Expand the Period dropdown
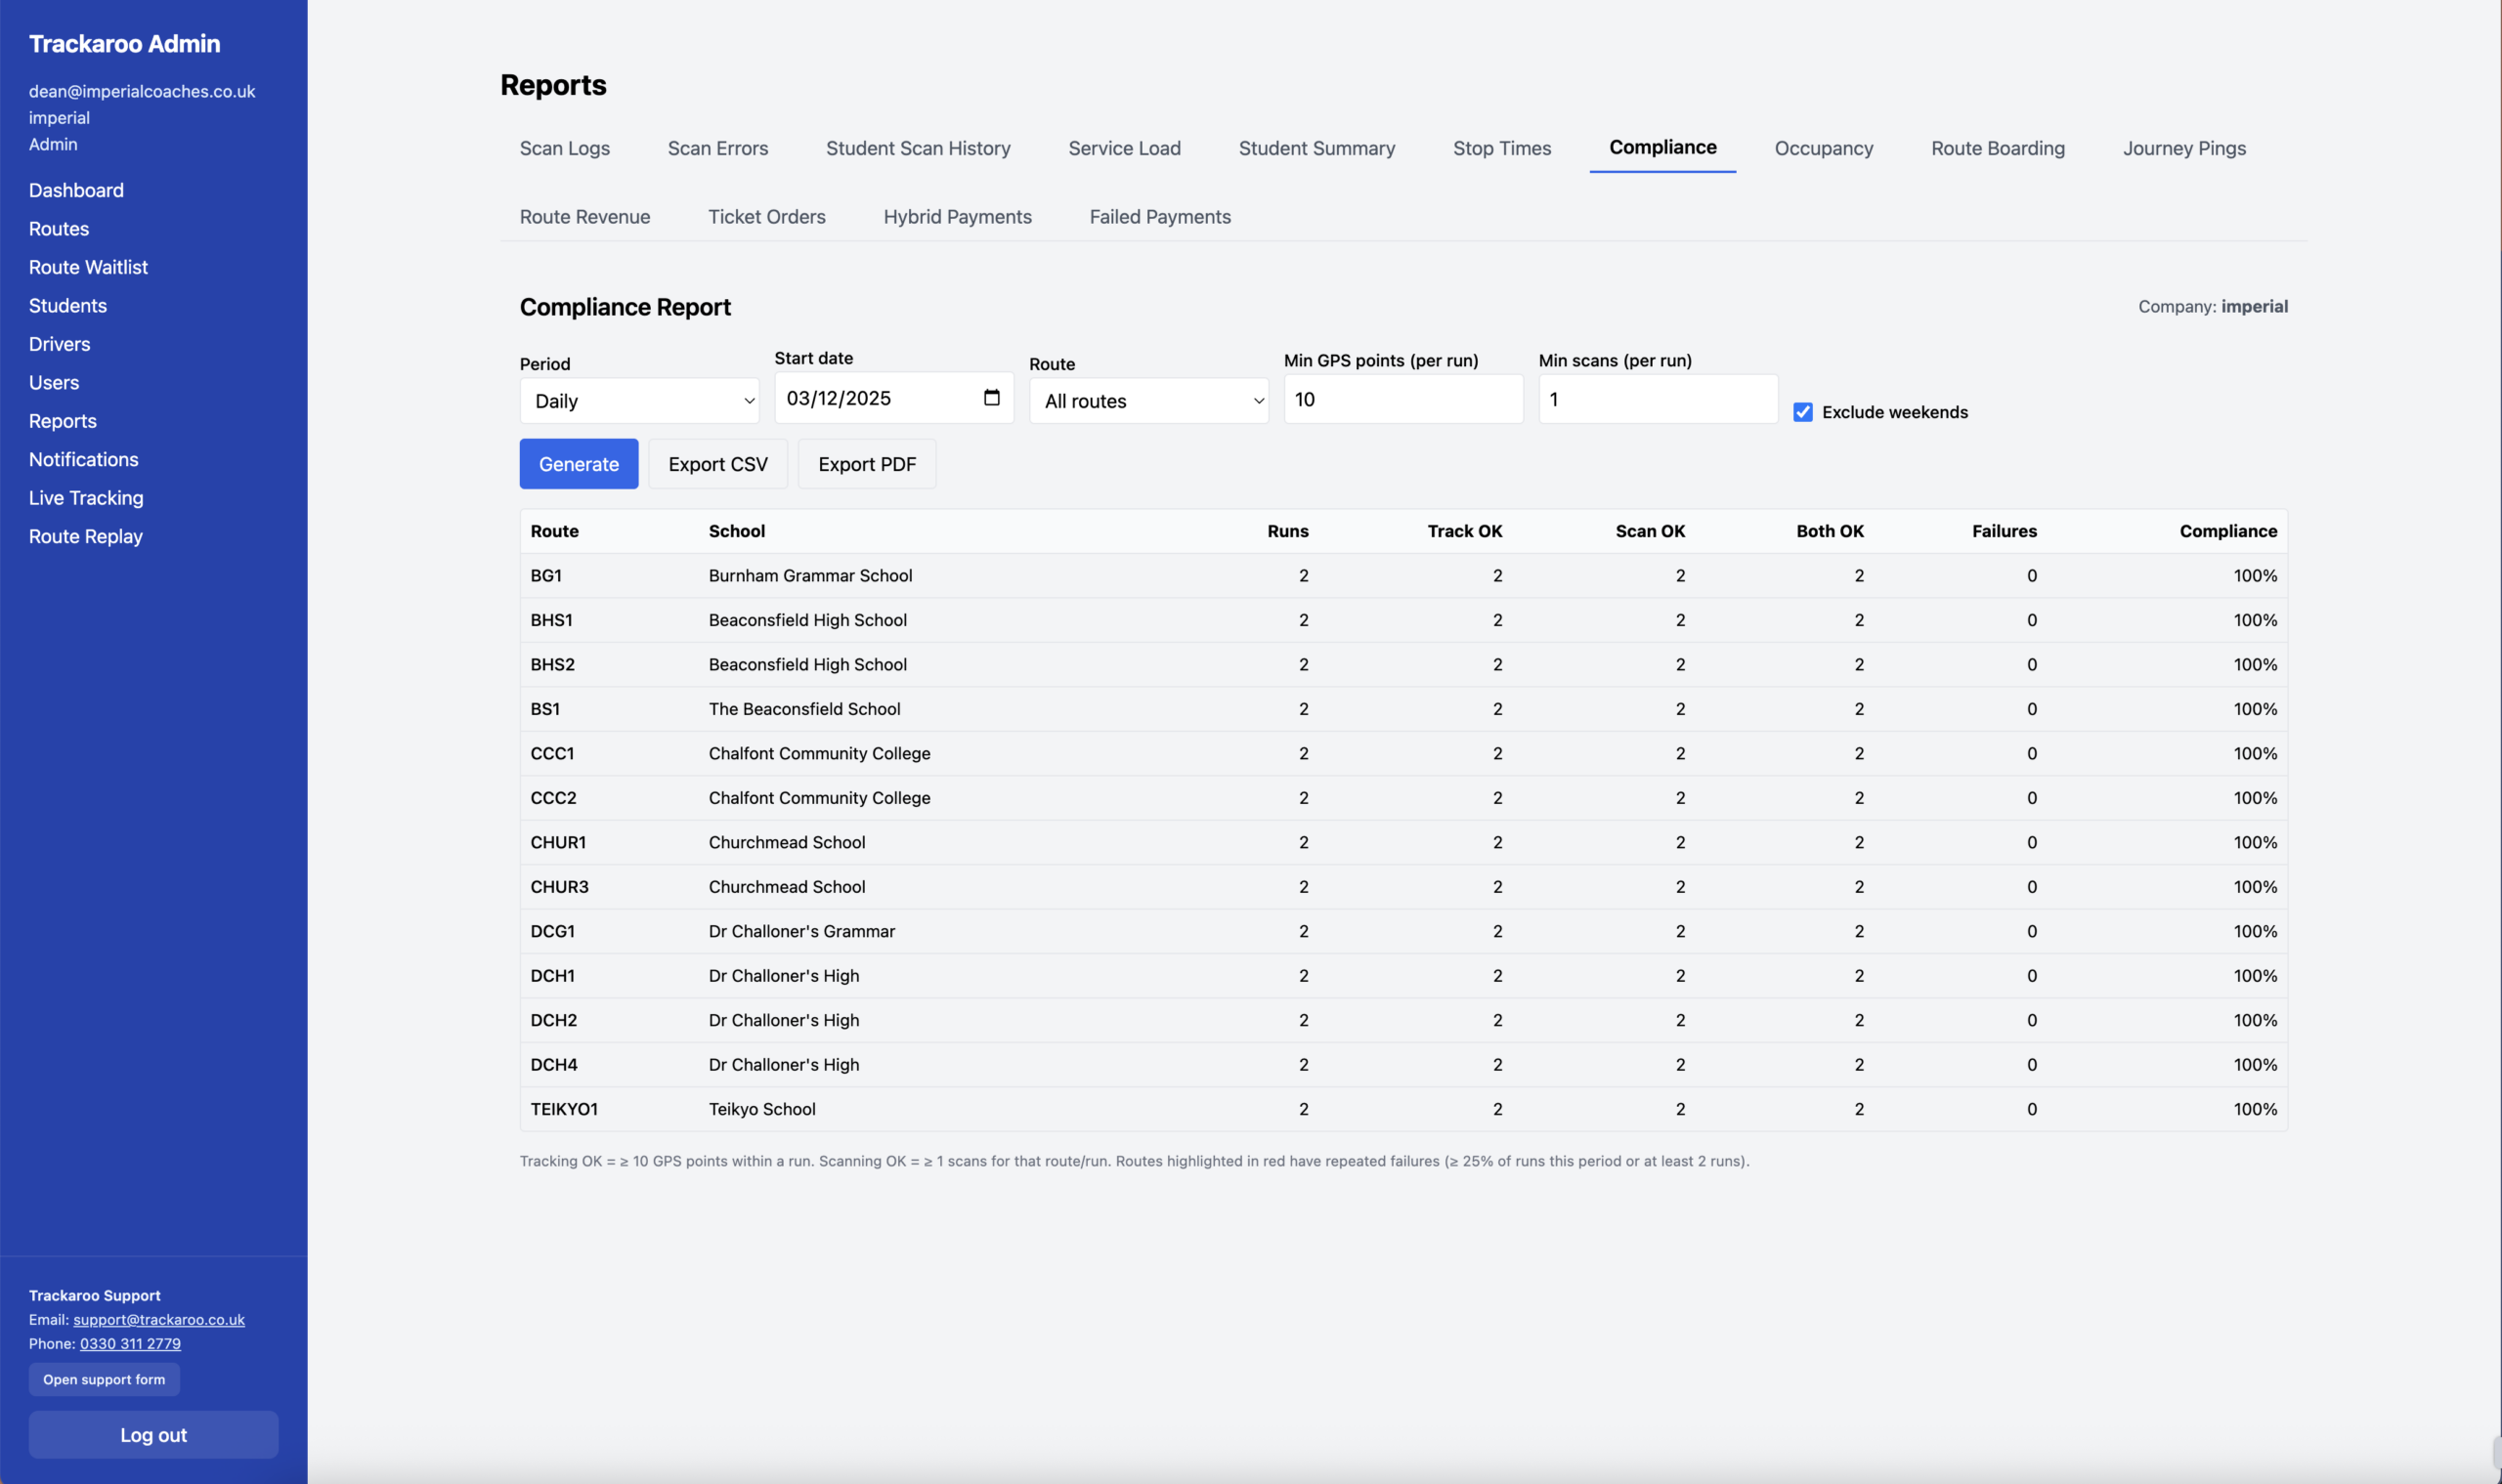2502x1484 pixels. click(639, 401)
